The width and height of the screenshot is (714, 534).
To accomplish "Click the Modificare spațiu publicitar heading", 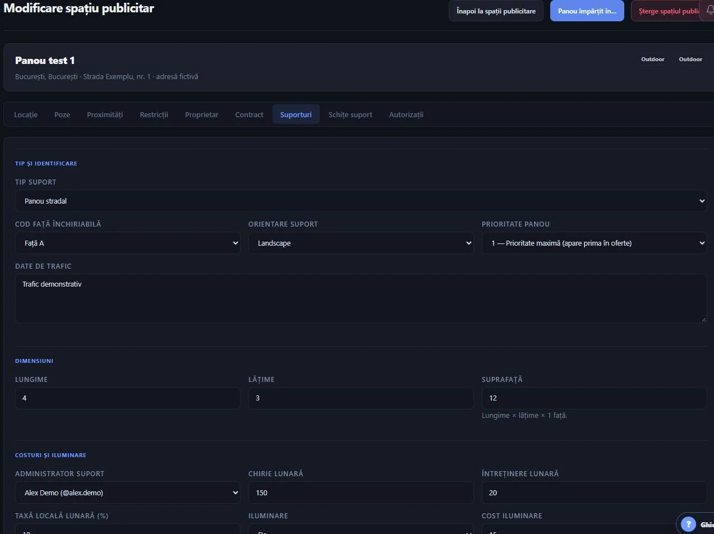I will click(79, 8).
